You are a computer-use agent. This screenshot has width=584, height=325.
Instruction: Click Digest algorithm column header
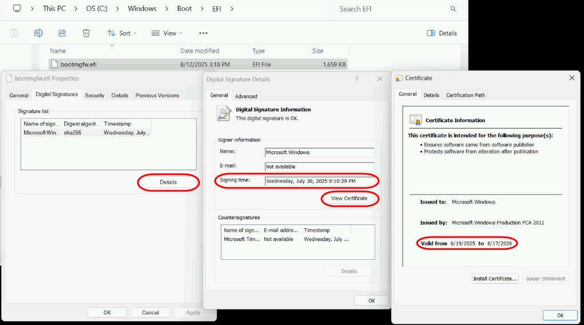click(81, 123)
